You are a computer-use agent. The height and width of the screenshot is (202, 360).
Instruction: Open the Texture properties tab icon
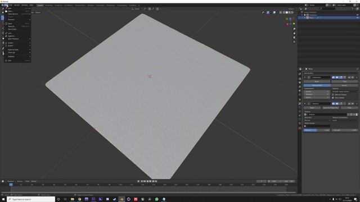(x=300, y=128)
